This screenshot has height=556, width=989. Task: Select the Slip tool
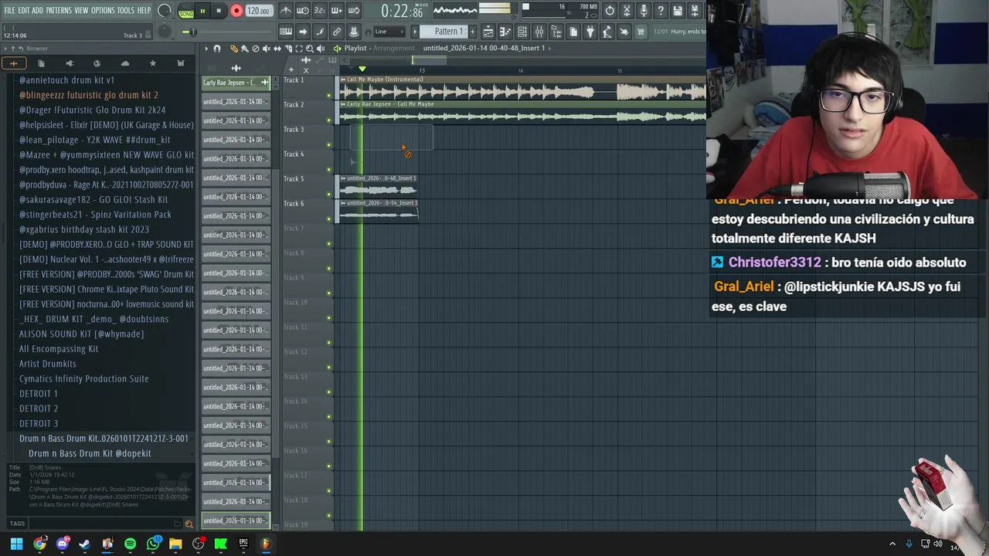tap(277, 49)
